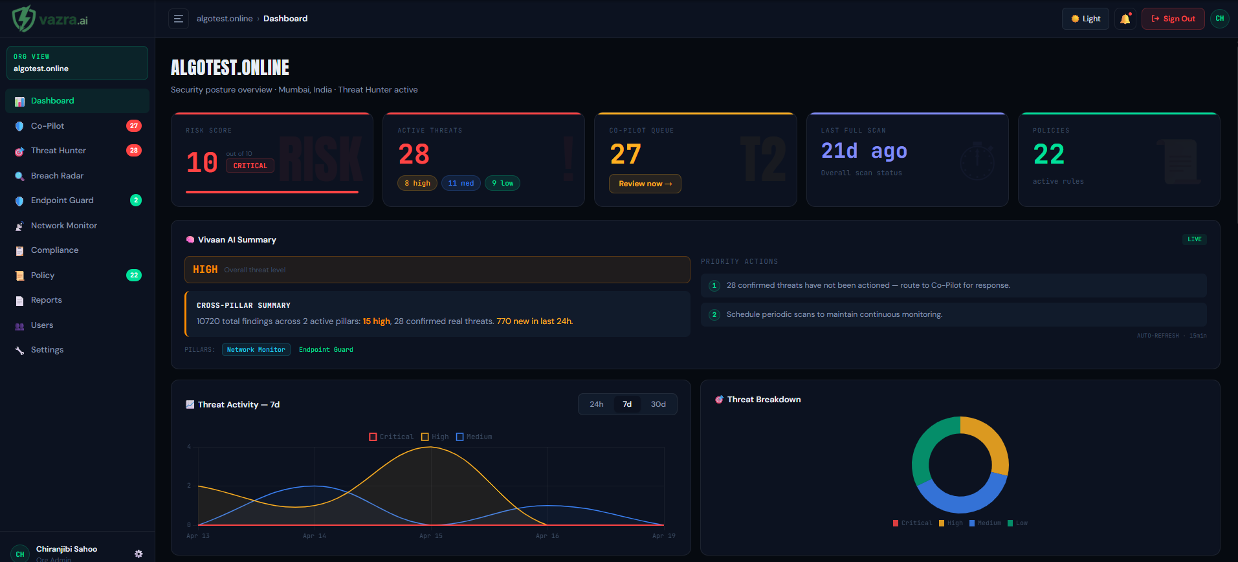This screenshot has height=562, width=1238.
Task: Click the 2 badge on Endpoint Guard
Action: (136, 200)
